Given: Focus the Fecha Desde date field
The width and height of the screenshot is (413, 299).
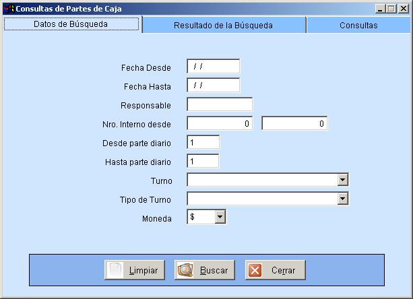Looking at the screenshot, I should pyautogui.click(x=213, y=66).
